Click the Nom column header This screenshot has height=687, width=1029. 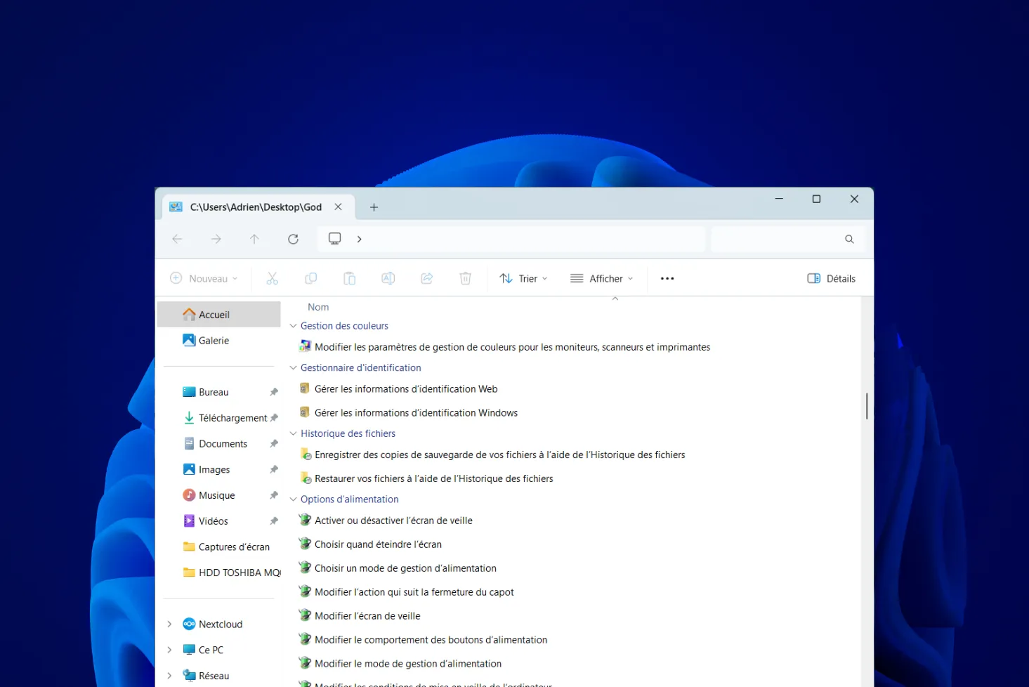[318, 307]
